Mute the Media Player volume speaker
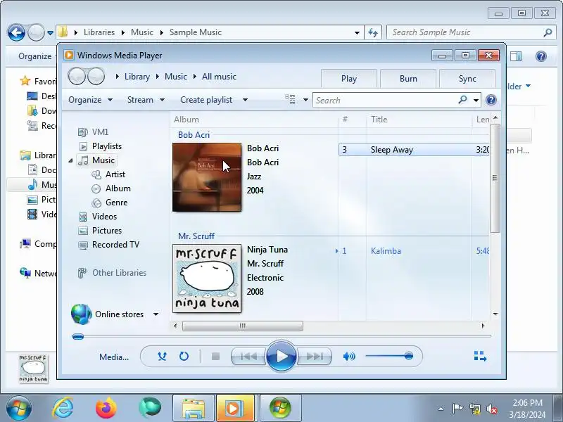 (349, 357)
